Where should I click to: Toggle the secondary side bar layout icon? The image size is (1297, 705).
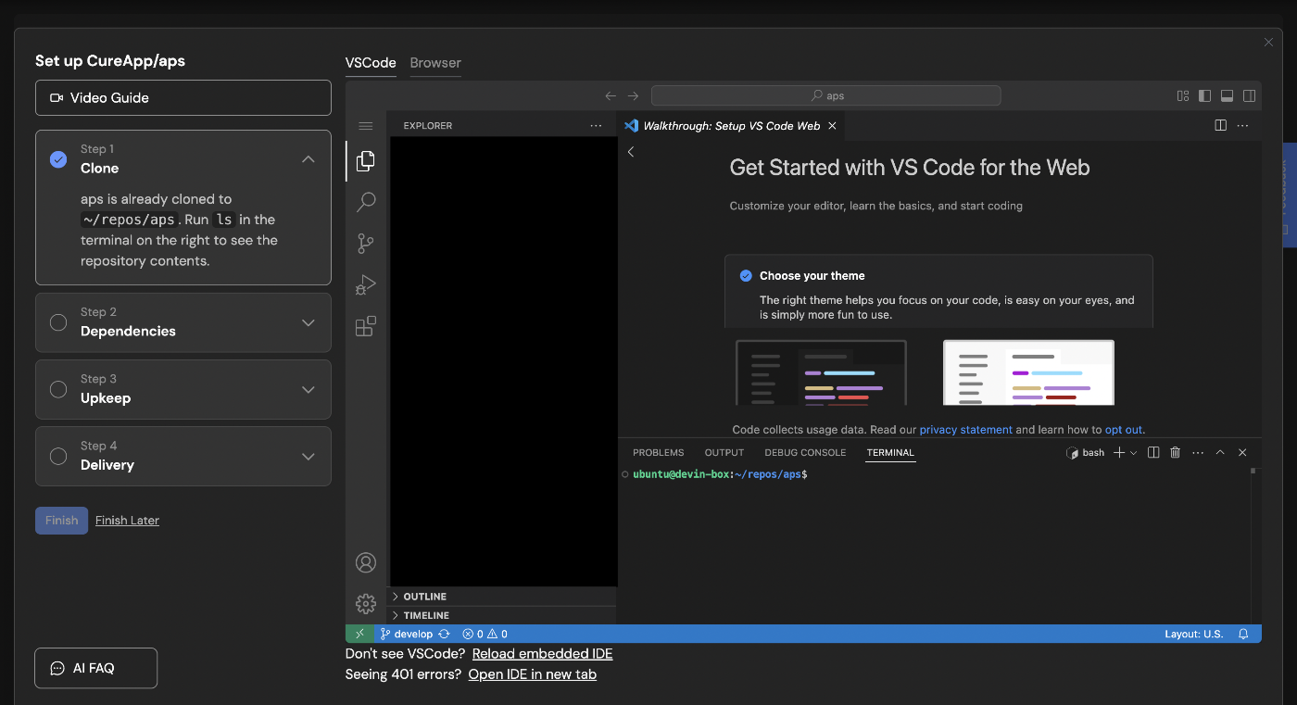(x=1250, y=95)
